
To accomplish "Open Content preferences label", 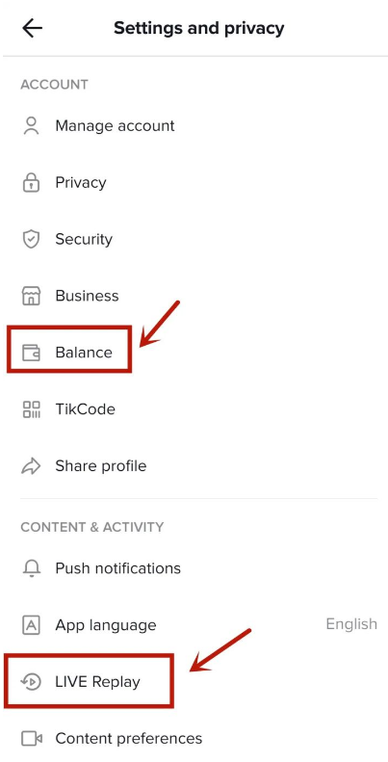I will [x=129, y=739].
